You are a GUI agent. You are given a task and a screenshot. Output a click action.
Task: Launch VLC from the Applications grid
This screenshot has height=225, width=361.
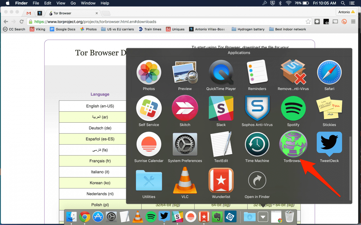click(x=185, y=181)
